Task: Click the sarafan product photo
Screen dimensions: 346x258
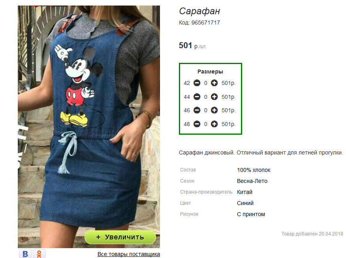Action: click(x=89, y=127)
